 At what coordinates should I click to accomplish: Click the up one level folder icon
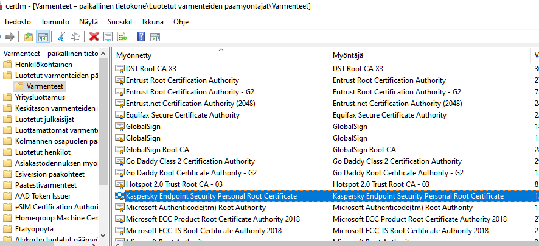click(x=28, y=37)
